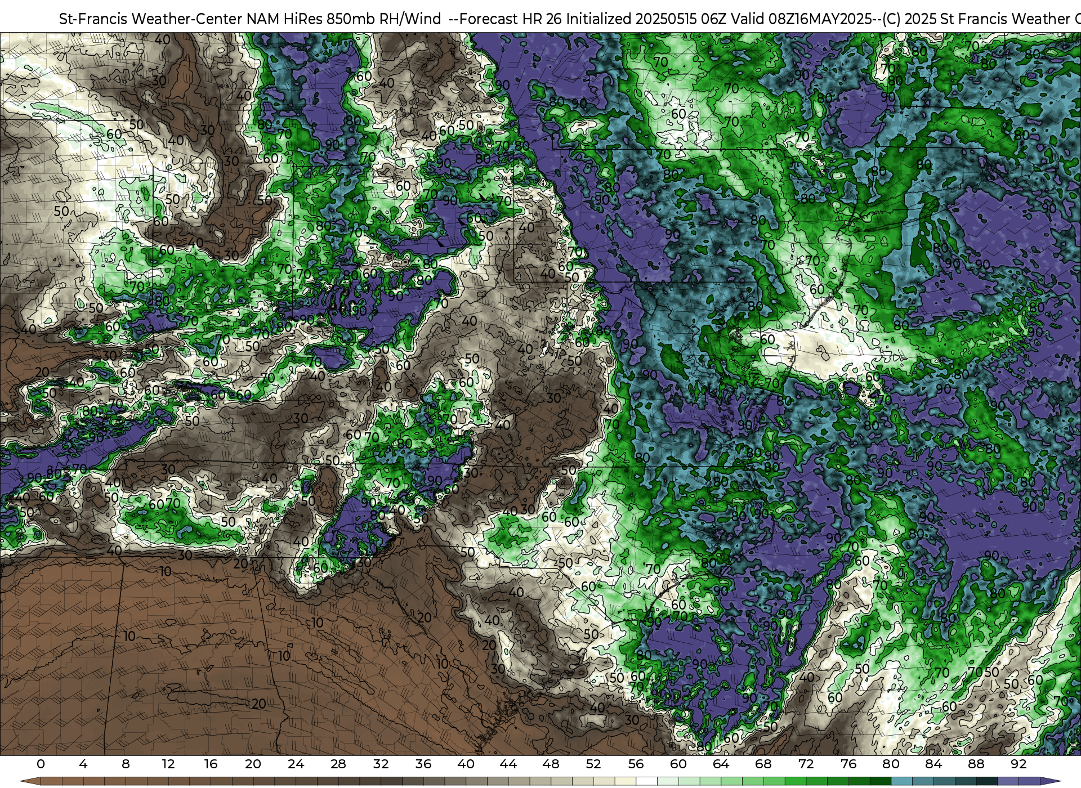This screenshot has width=1081, height=788.
Task: Click the '8' label on the colorbar scale
Action: pyautogui.click(x=126, y=764)
